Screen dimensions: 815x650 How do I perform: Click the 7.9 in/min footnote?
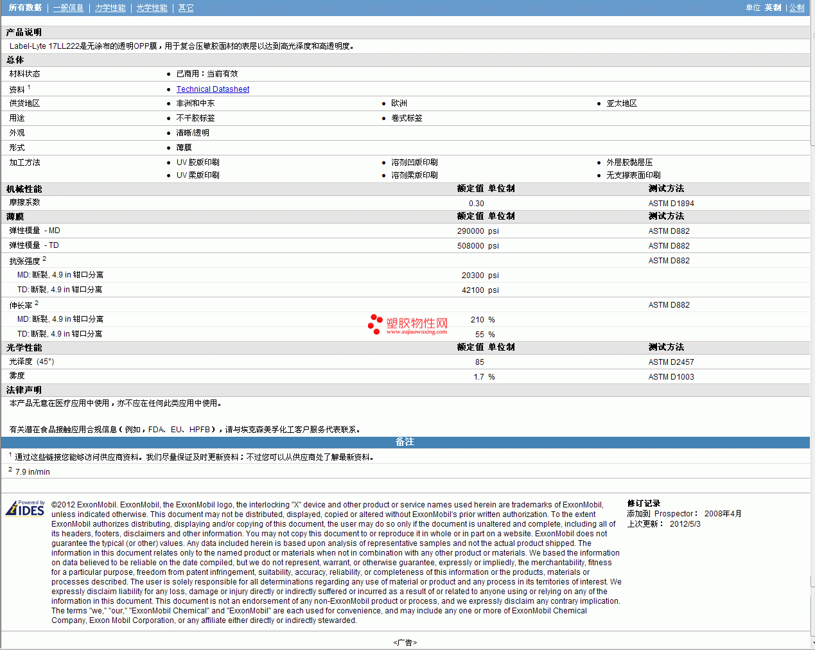[32, 472]
